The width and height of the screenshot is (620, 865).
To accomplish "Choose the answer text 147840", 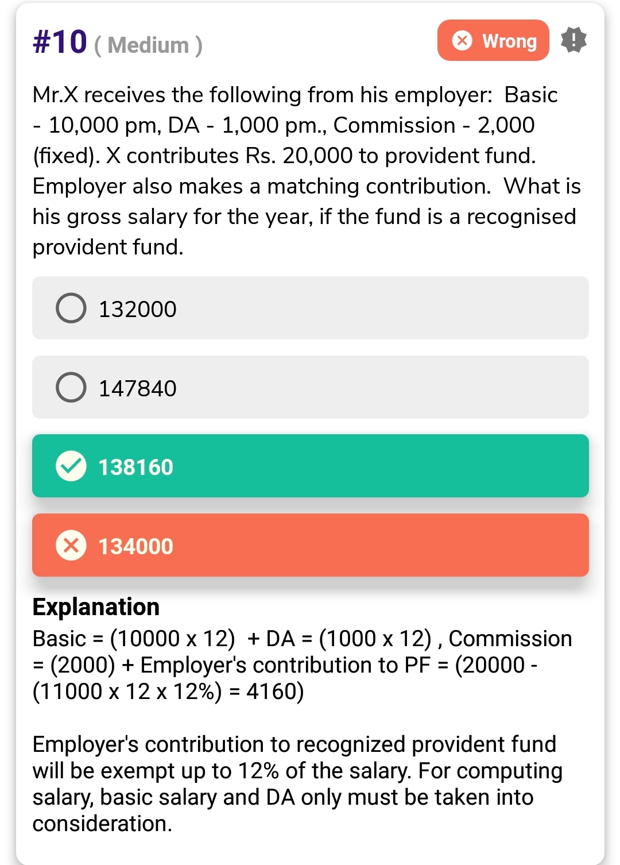I will click(138, 388).
